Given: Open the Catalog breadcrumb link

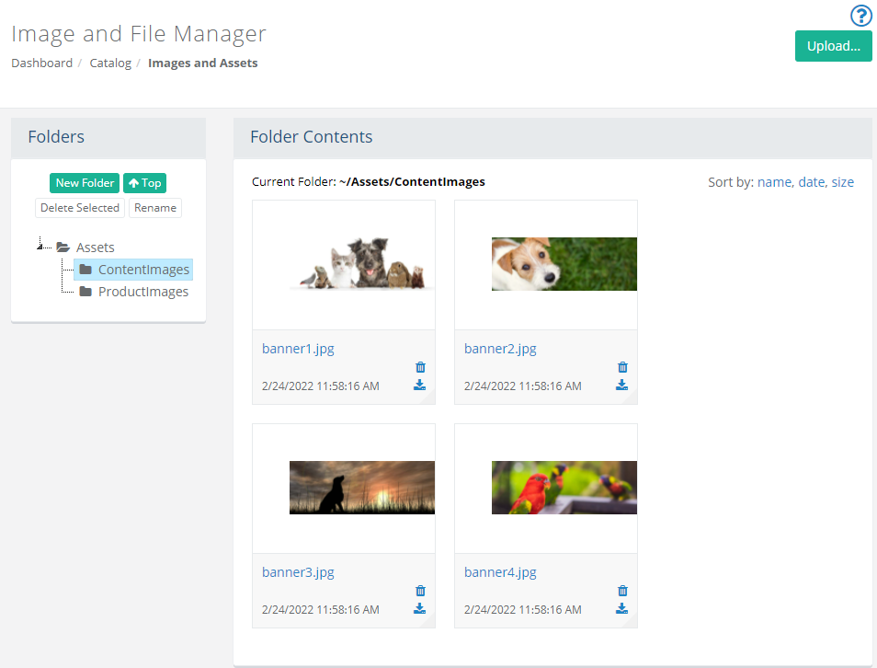Looking at the screenshot, I should click(110, 63).
